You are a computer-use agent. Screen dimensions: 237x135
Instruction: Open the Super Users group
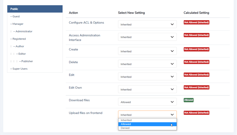coord(20,69)
